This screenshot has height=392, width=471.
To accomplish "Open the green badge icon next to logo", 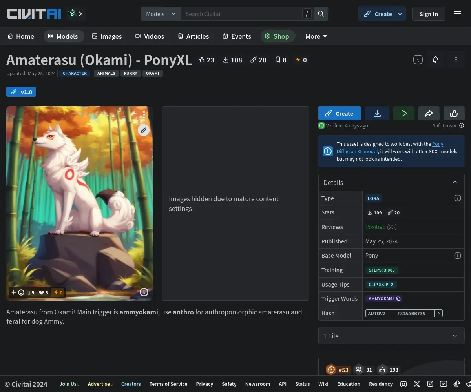I will pos(72,14).
